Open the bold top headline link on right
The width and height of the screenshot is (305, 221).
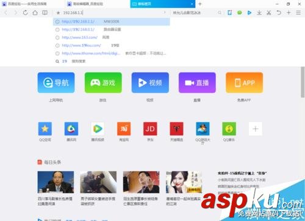pos(242,173)
